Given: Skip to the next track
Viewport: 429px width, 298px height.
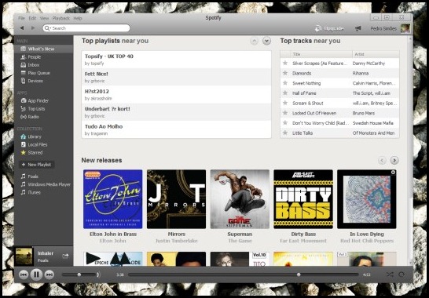Looking at the screenshot, I should 49,274.
